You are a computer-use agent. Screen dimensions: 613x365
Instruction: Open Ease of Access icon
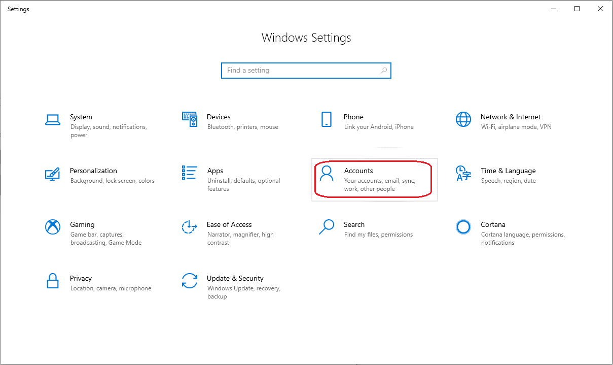(189, 227)
